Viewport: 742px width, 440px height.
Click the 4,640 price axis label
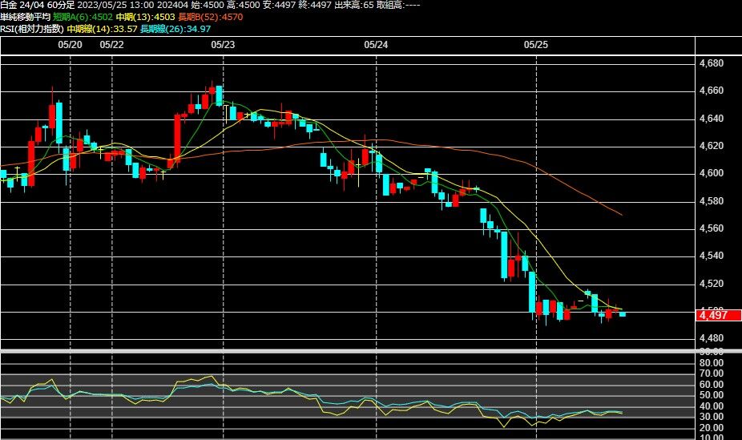pos(712,119)
